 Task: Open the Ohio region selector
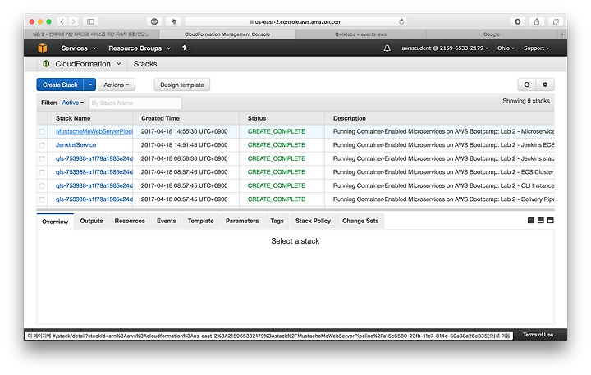[x=506, y=48]
